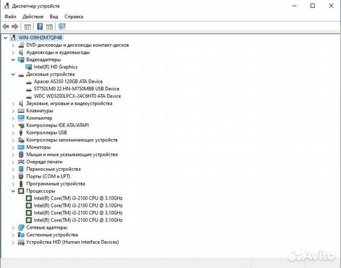Click the printer icon beside Очереди печати
341x268 pixels.
[21, 162]
